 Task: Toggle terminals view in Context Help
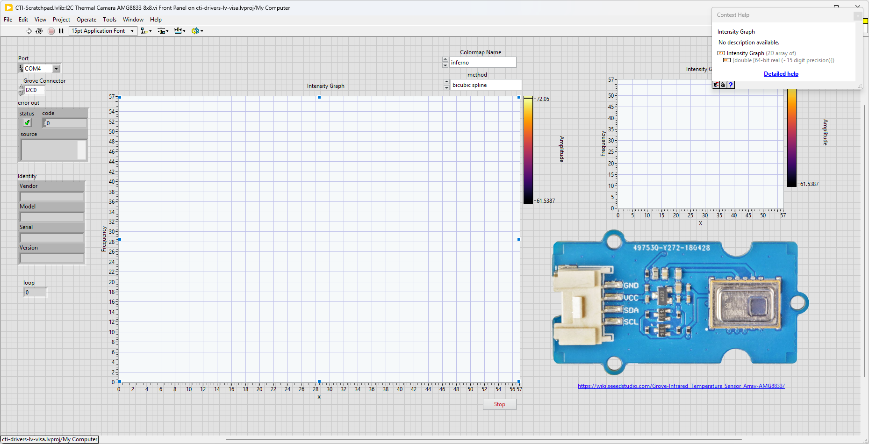(716, 85)
